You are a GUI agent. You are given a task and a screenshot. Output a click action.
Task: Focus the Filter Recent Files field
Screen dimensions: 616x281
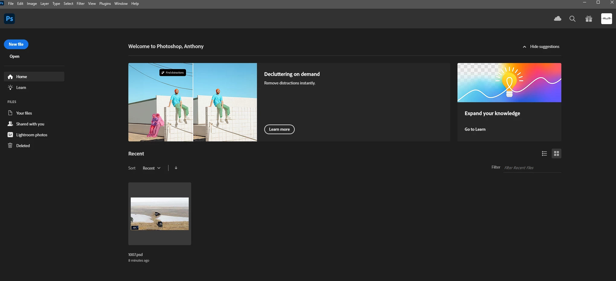tap(532, 168)
